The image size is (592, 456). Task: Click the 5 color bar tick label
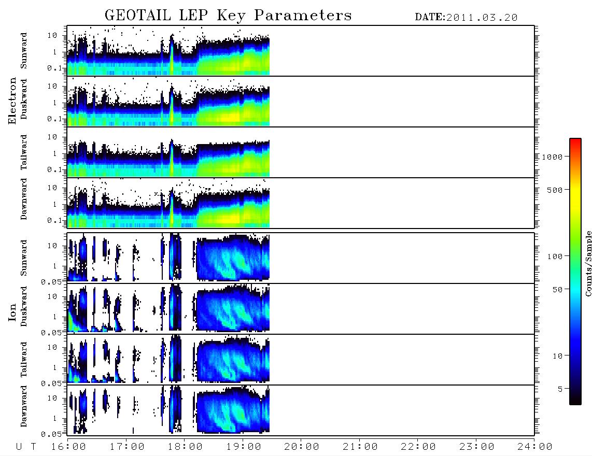point(560,390)
